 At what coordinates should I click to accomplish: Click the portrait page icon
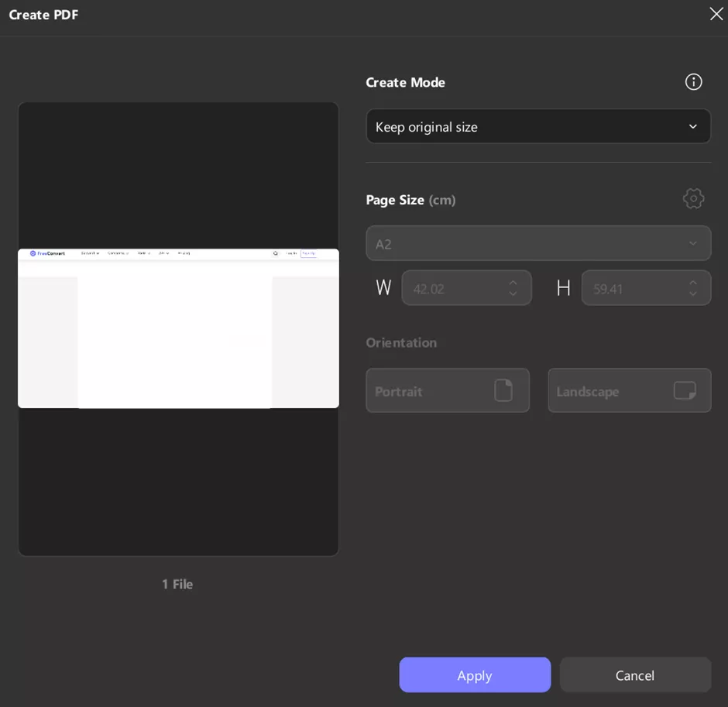[x=503, y=391]
